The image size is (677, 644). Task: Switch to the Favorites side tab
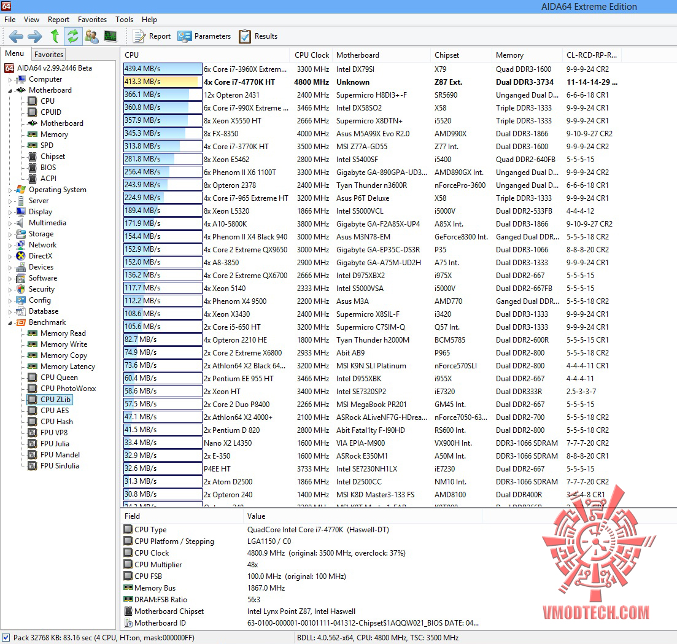(48, 55)
